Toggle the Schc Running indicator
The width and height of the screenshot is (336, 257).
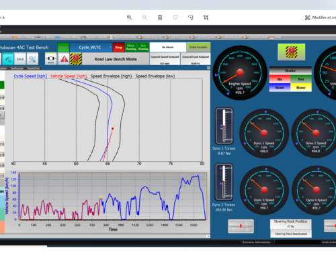coord(143,48)
